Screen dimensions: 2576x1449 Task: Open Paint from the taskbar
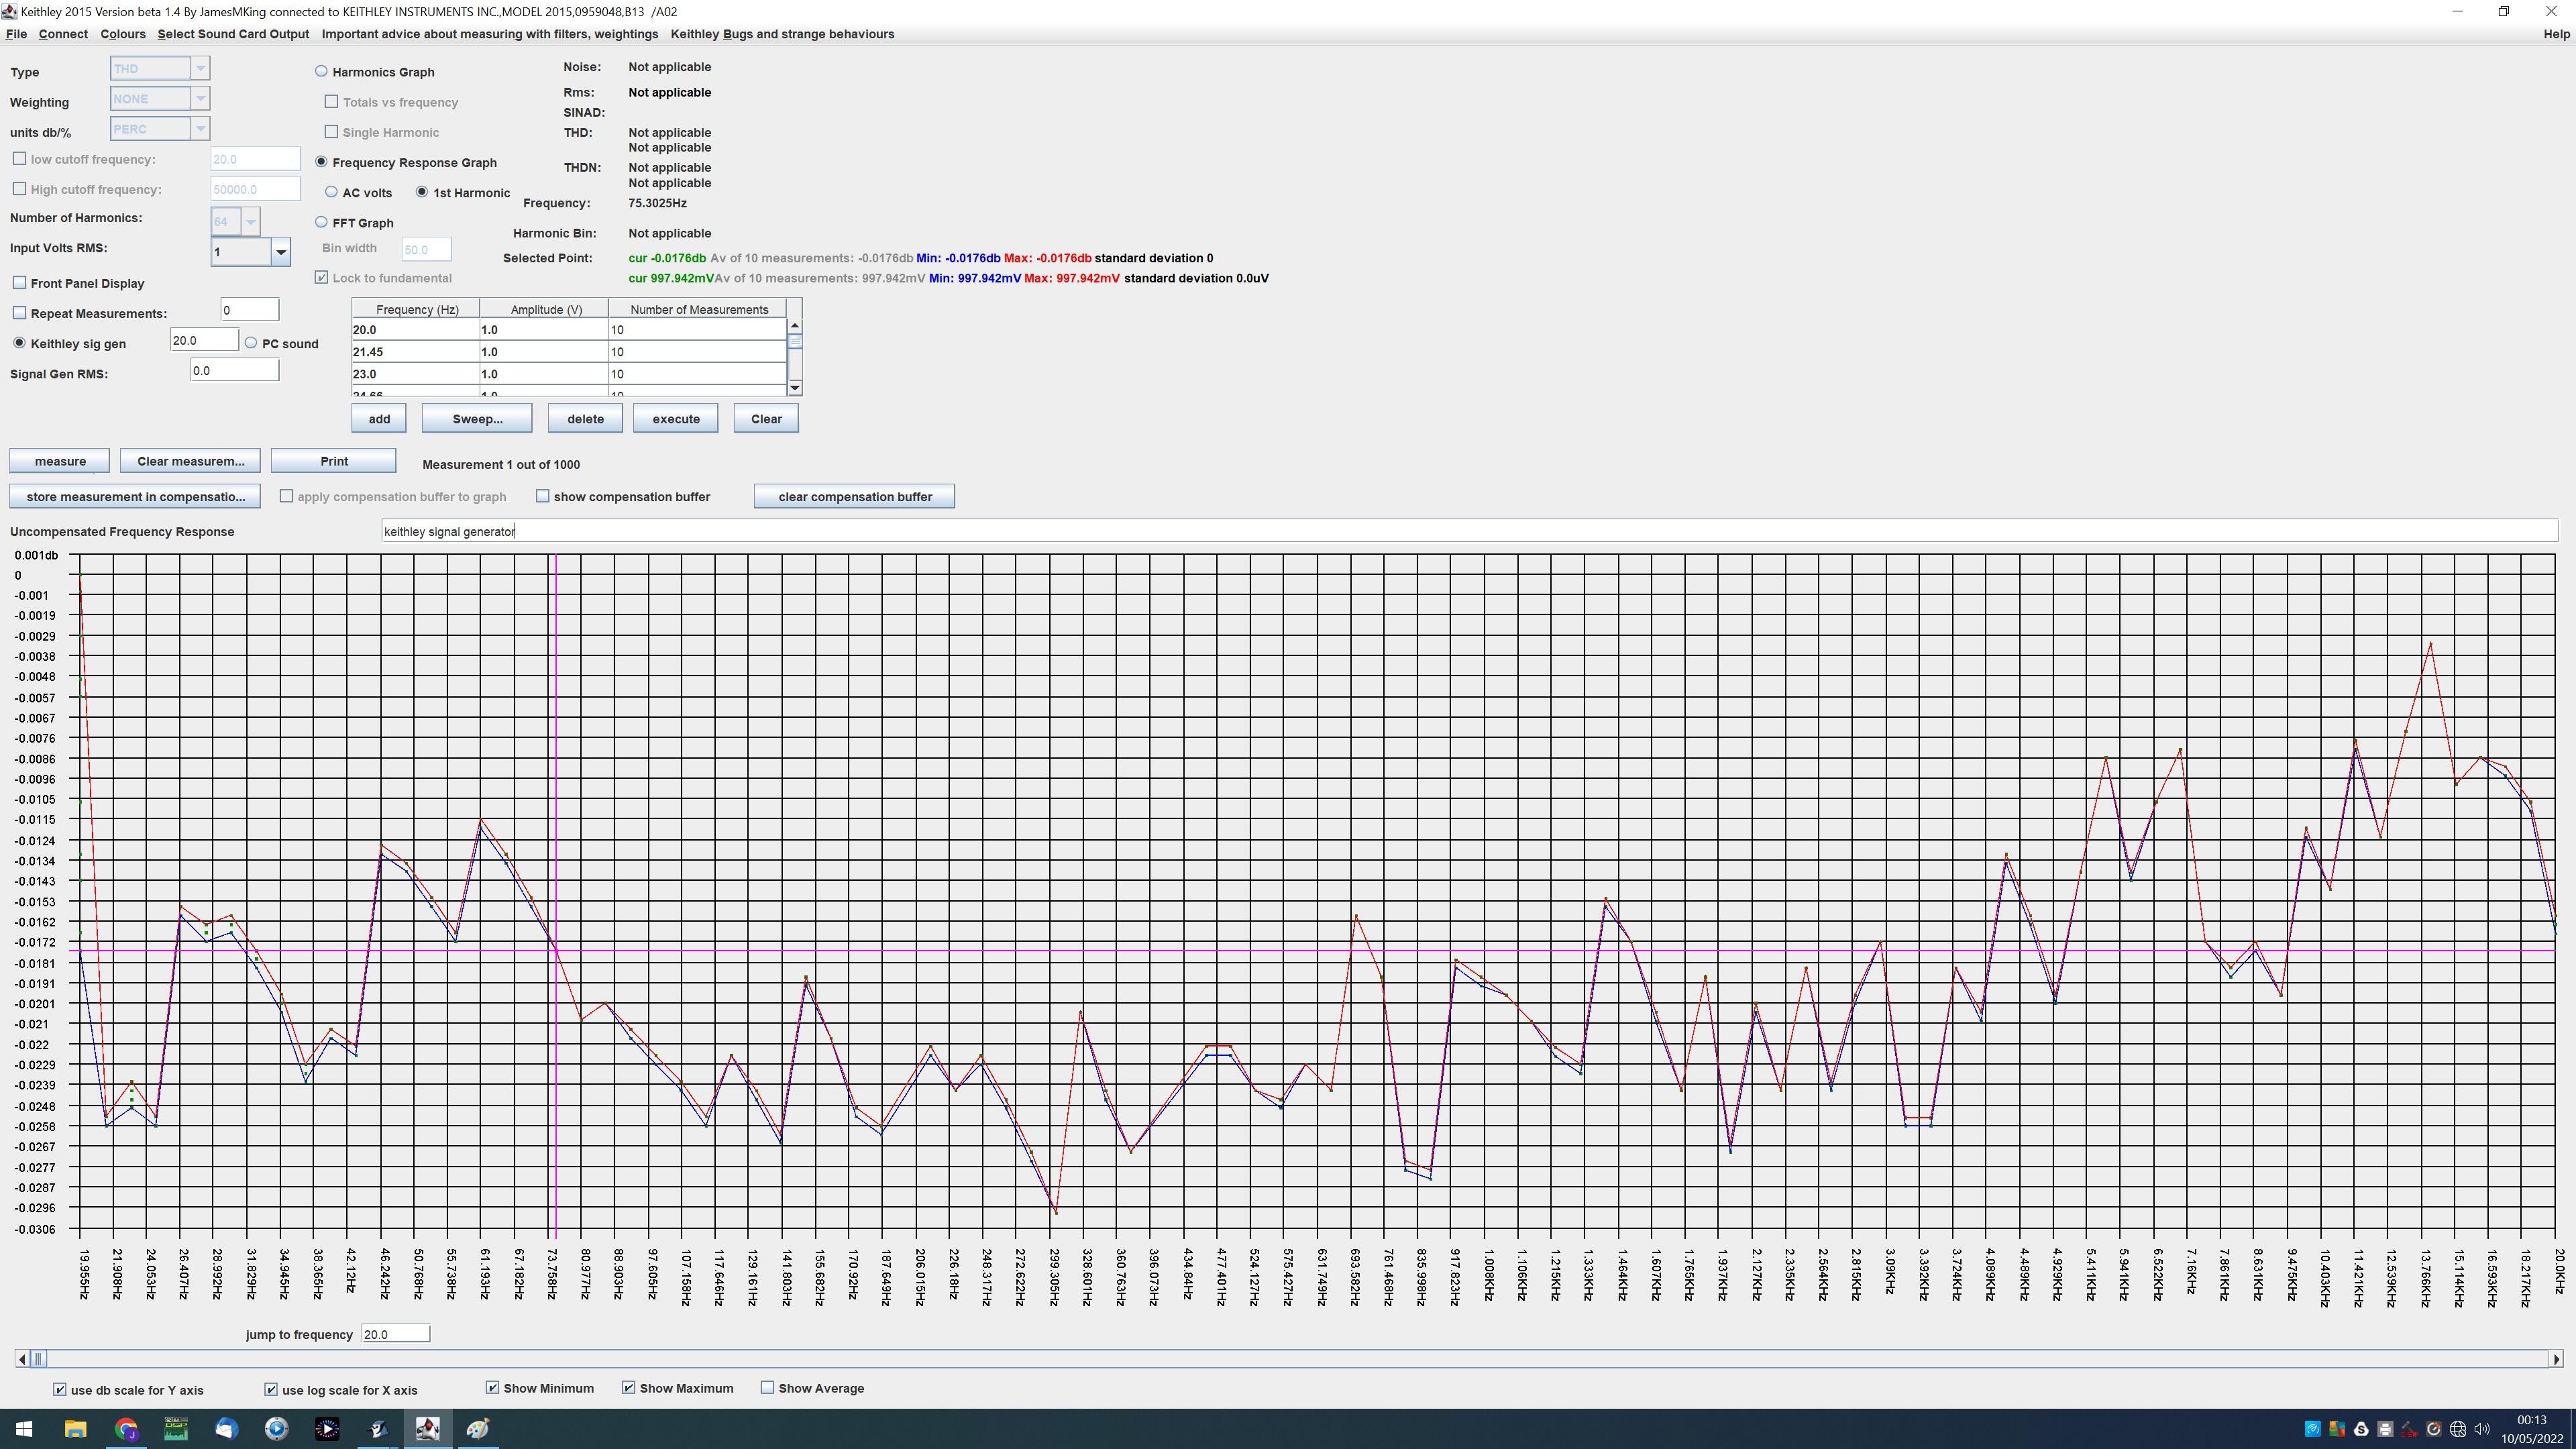tap(477, 1428)
